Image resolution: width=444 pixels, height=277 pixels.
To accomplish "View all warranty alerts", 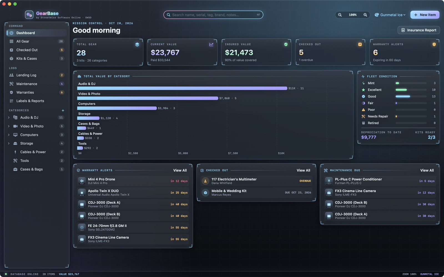I will 180,171.
